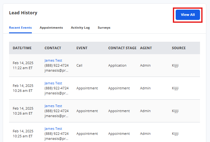210x142 pixels.
Task: Select the Call event cell
Action: (x=79, y=65)
